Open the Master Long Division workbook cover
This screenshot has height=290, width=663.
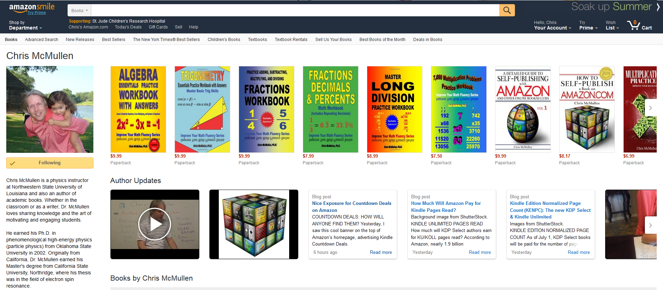point(394,109)
